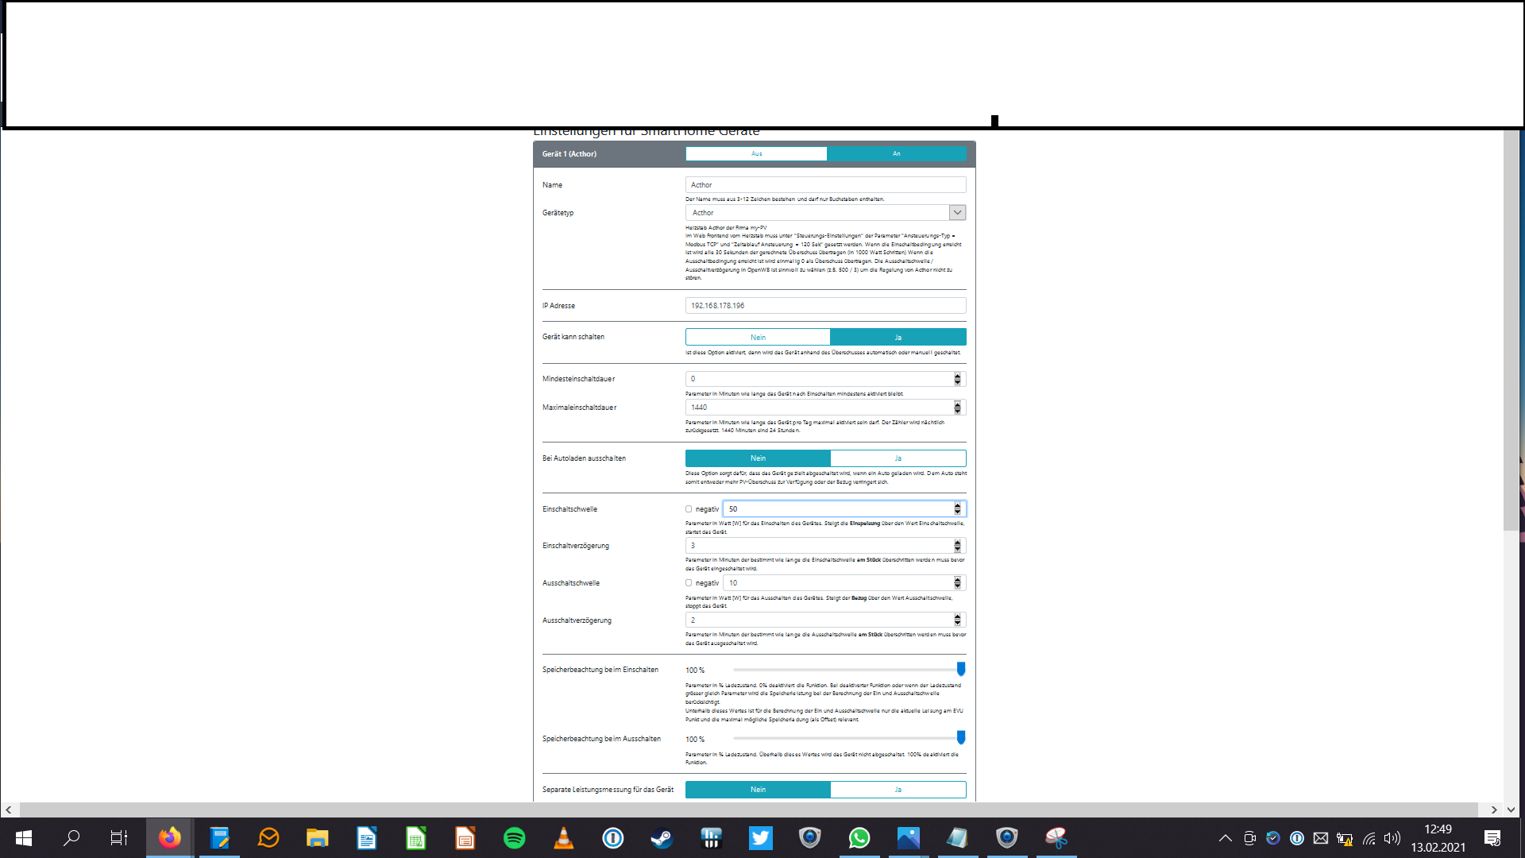Screen dimensions: 1525x858
Task: Open 1Password taskbar icon
Action: (x=612, y=838)
